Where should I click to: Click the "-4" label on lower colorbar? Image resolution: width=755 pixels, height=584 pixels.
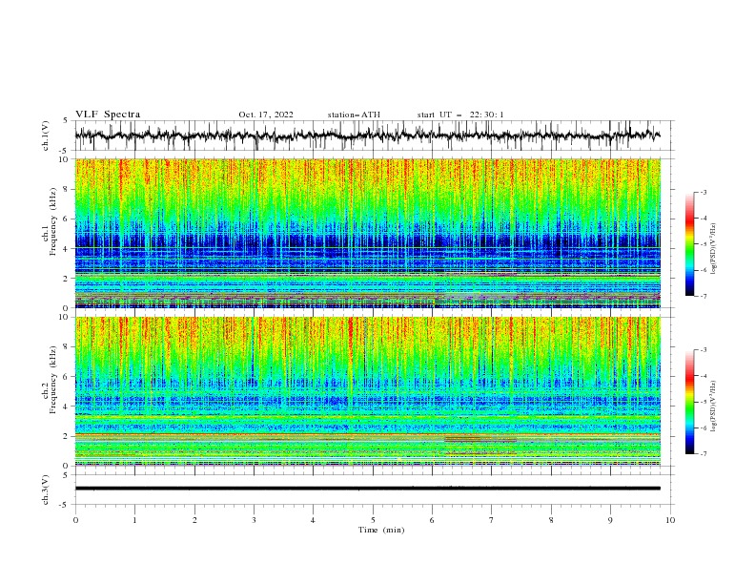704,376
